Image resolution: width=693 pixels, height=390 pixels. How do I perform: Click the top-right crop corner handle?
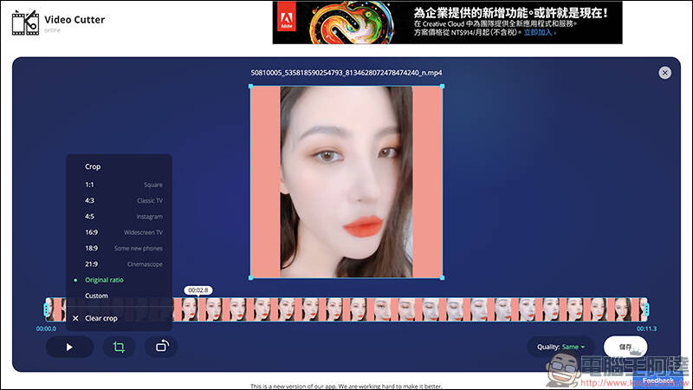click(443, 86)
